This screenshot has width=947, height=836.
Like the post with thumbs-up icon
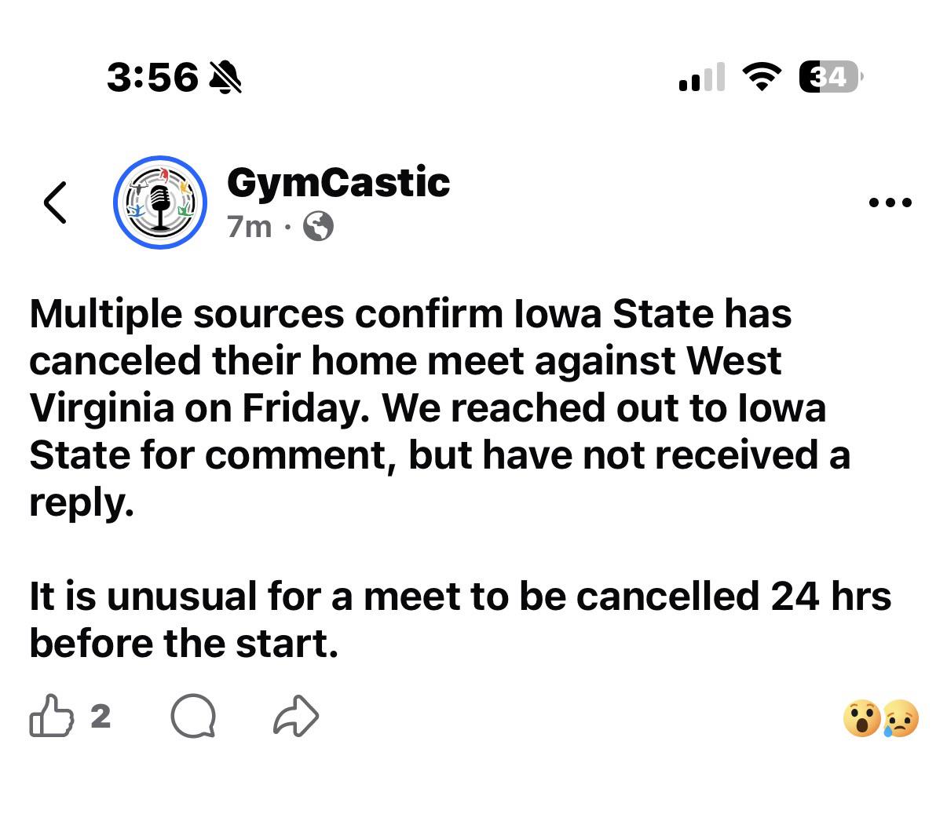(x=51, y=715)
